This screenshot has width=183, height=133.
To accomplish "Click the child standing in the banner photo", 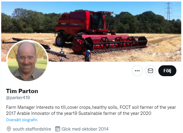I will point(88,56).
